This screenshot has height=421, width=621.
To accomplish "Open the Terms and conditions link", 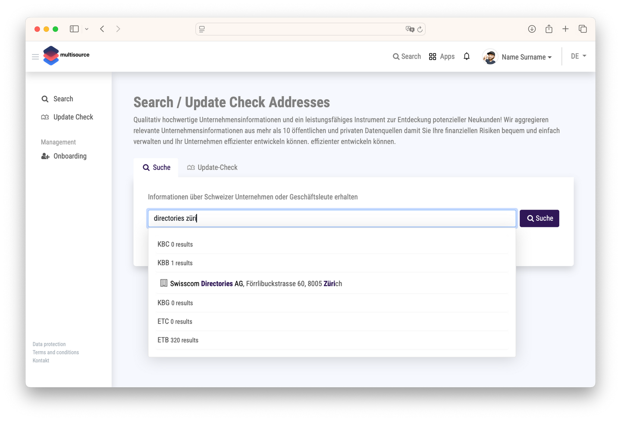I will pyautogui.click(x=56, y=352).
